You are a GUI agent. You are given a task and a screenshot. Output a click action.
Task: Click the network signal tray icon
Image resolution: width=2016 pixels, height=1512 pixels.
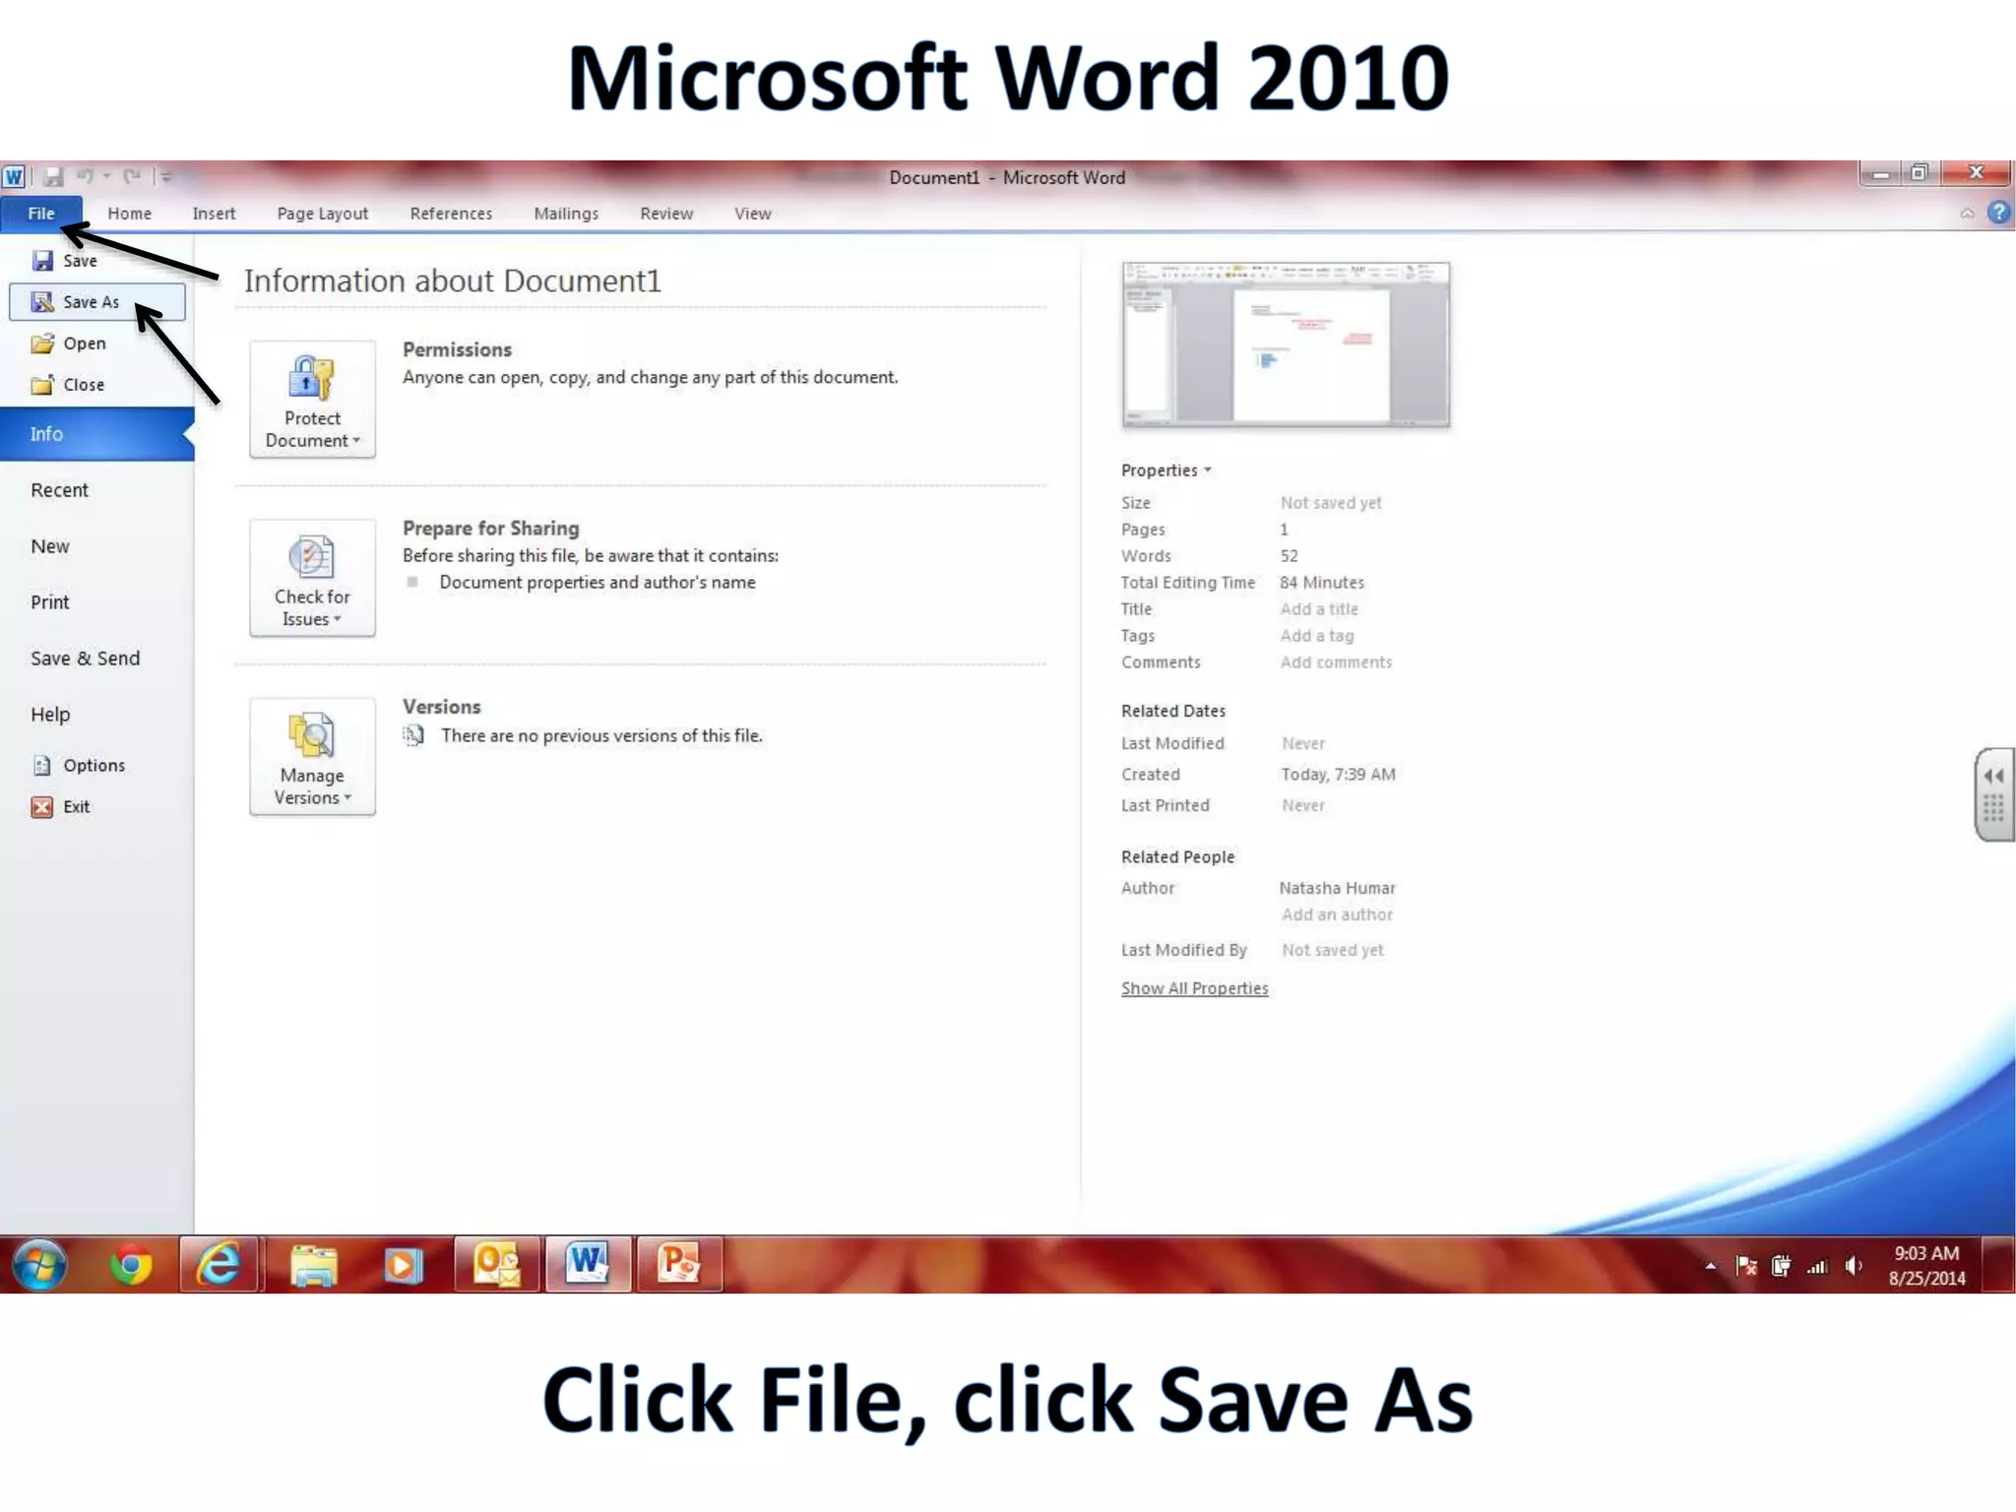1817,1267
